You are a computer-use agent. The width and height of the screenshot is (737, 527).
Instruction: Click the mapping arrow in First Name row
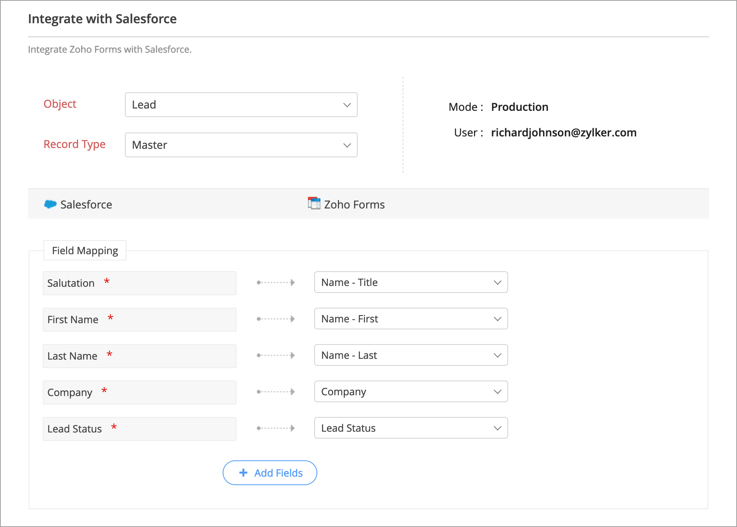(x=276, y=319)
